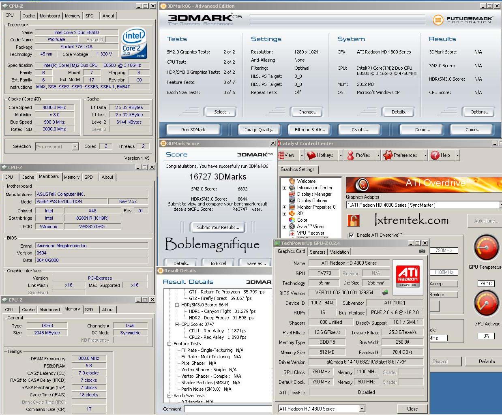Click Submit Your Results button

(218, 227)
